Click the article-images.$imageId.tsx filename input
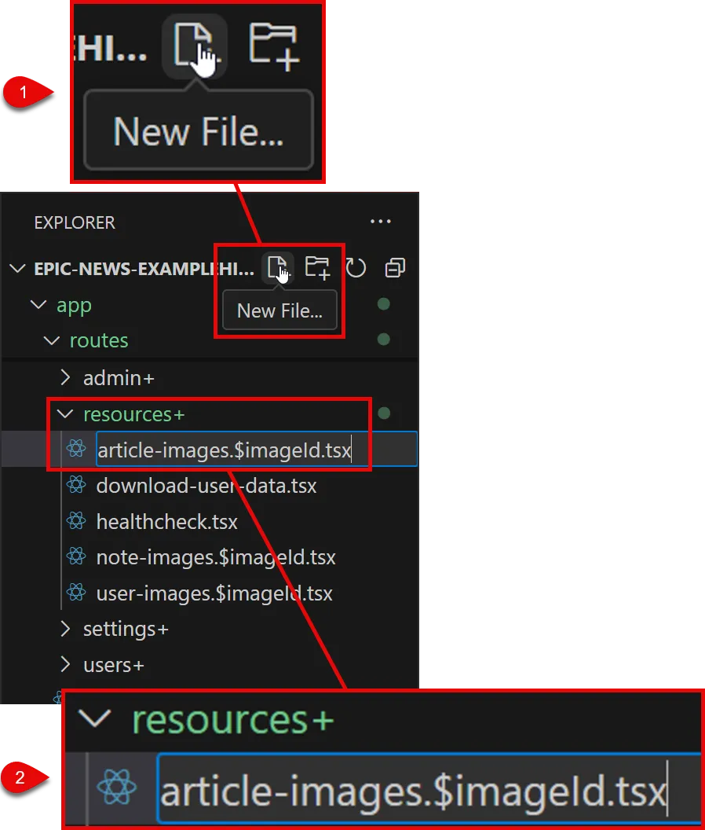Image resolution: width=705 pixels, height=830 pixels. click(257, 450)
